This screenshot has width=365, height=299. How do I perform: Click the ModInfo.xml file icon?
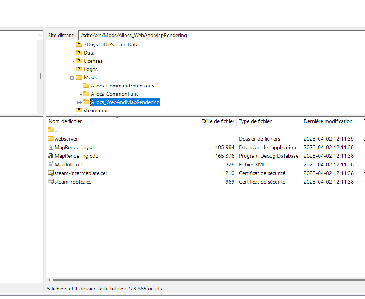51,164
